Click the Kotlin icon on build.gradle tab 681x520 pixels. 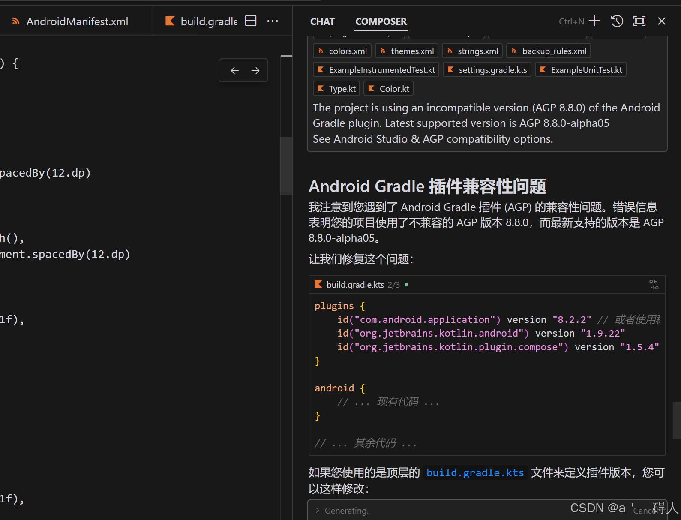click(x=170, y=21)
